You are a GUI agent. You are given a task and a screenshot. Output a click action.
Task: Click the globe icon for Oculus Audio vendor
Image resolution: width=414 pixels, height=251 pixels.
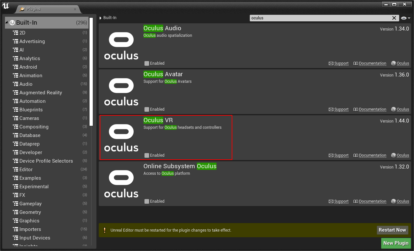394,63
